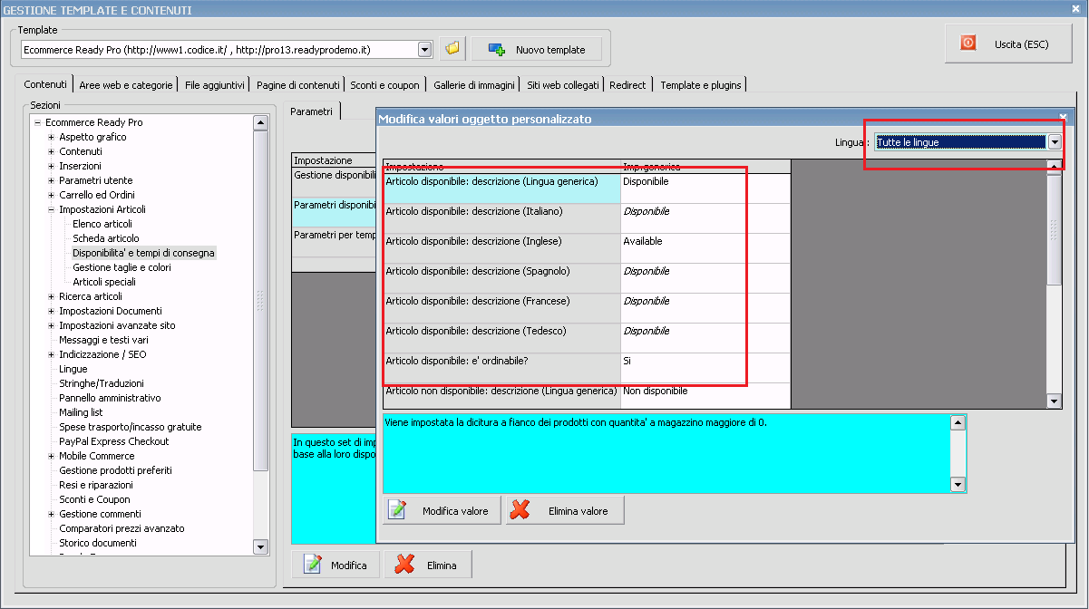Click the values grid scrollbar down arrow
The height and width of the screenshot is (609, 1089).
(x=1055, y=401)
